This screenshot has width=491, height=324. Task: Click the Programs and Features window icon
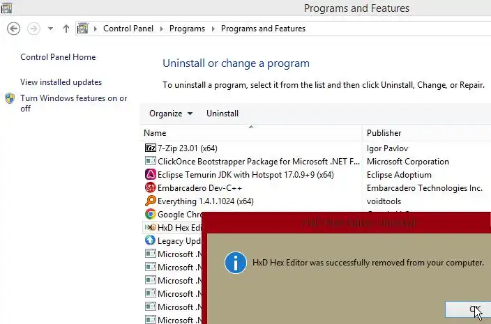tap(6, 8)
